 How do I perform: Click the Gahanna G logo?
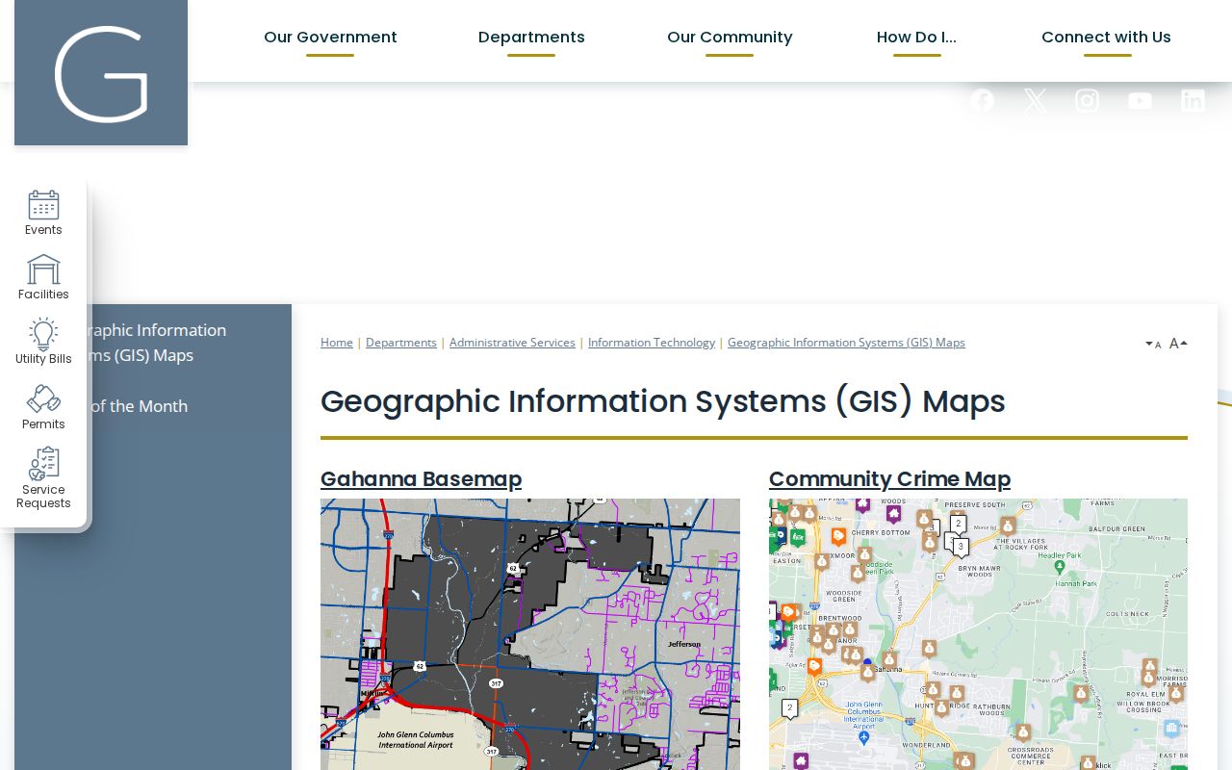pos(101,73)
